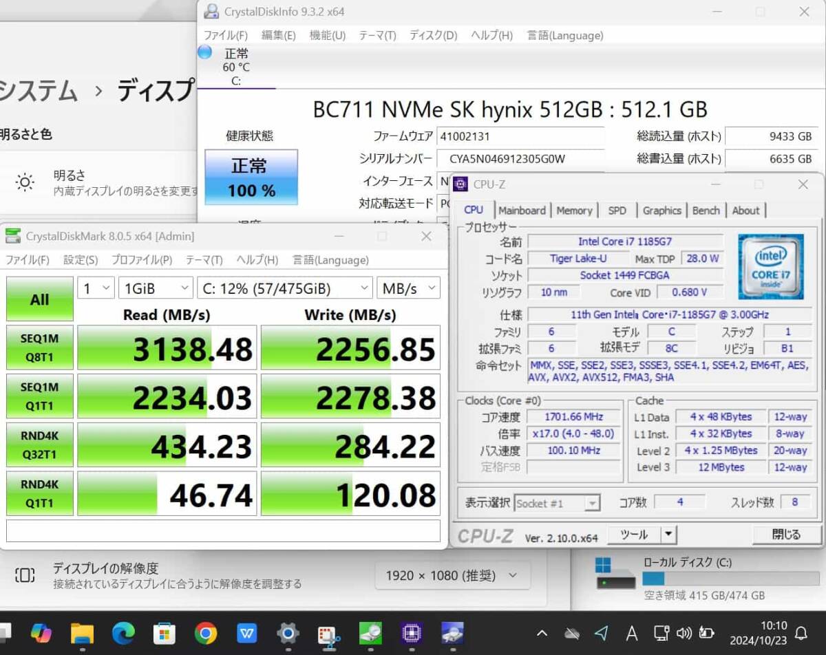Screen dimensions: 826x655
Task: Run the All benchmark in CrystalDiskMark
Action: [x=39, y=299]
